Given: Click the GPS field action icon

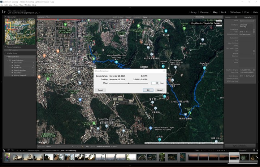Looking at the screenshot, I should click(x=254, y=51).
